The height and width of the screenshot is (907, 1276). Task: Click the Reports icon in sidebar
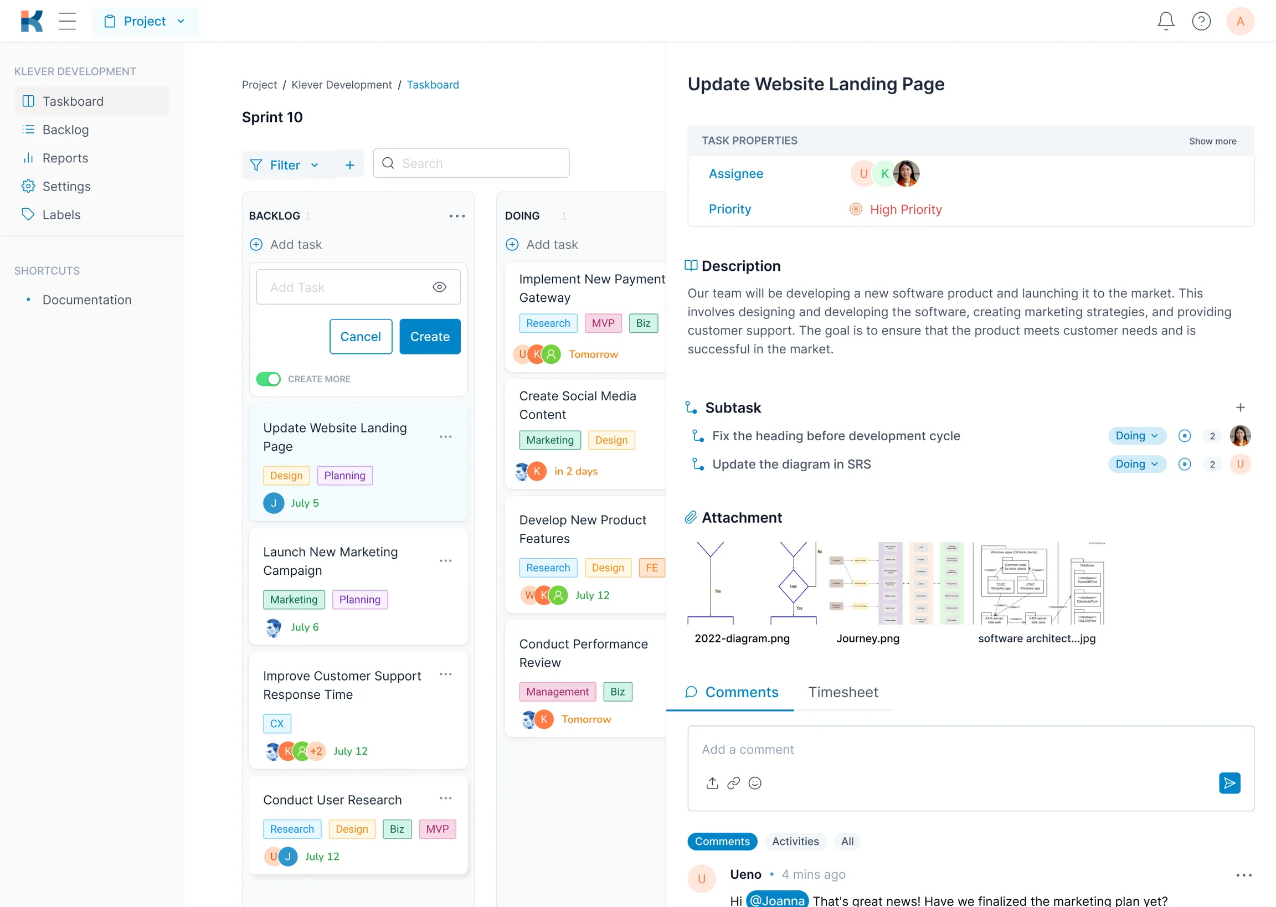point(28,157)
